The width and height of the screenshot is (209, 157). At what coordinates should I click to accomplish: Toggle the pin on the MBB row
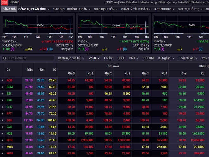click(3, 147)
